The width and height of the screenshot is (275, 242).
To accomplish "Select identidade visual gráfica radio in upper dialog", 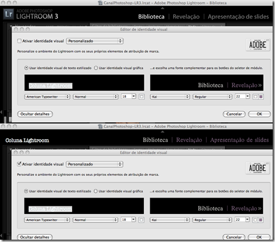I will (x=96, y=68).
